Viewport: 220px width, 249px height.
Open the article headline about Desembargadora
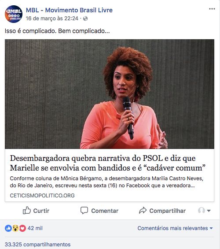[108, 163]
